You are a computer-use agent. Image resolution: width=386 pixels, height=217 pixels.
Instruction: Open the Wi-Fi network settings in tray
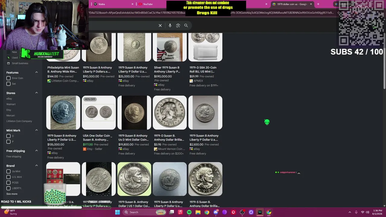(x=362, y=212)
